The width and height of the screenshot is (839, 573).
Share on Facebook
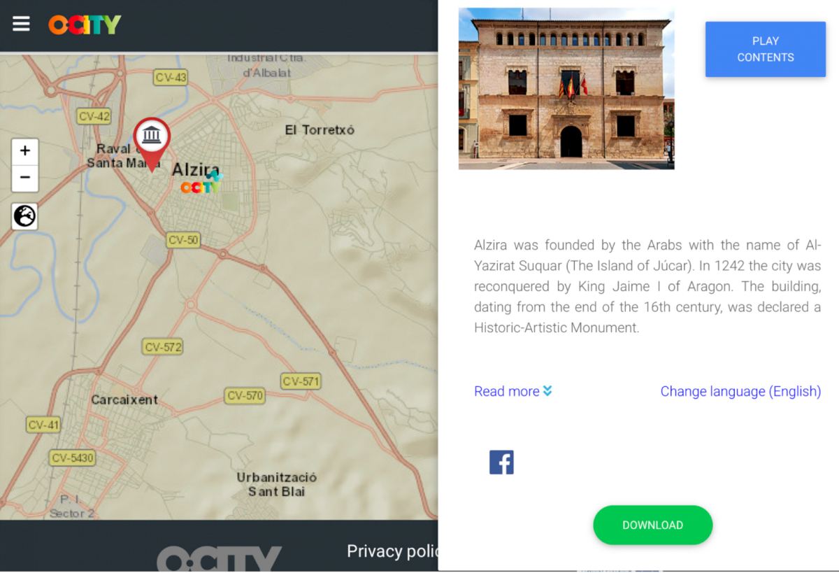click(x=501, y=462)
